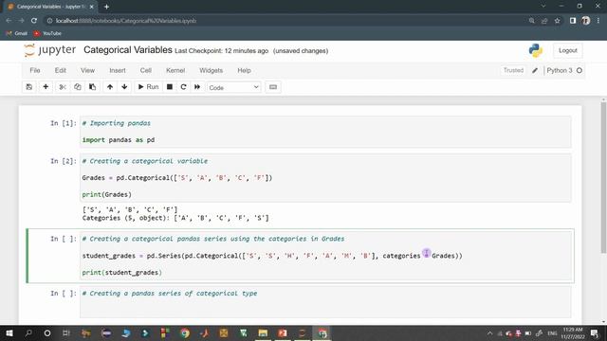
Task: Open the View menu
Action: pos(87,70)
